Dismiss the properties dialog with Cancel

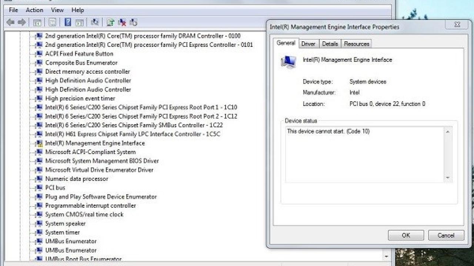pyautogui.click(x=446, y=235)
